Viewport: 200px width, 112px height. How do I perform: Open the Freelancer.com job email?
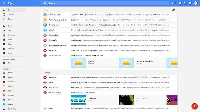(x=109, y=25)
